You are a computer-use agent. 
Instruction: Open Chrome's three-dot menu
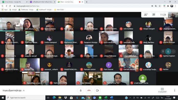tap(175, 6)
